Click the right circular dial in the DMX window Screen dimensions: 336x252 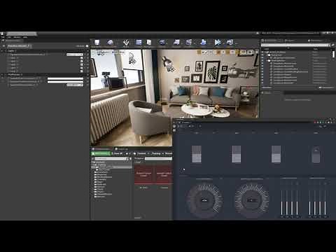coord(251,200)
